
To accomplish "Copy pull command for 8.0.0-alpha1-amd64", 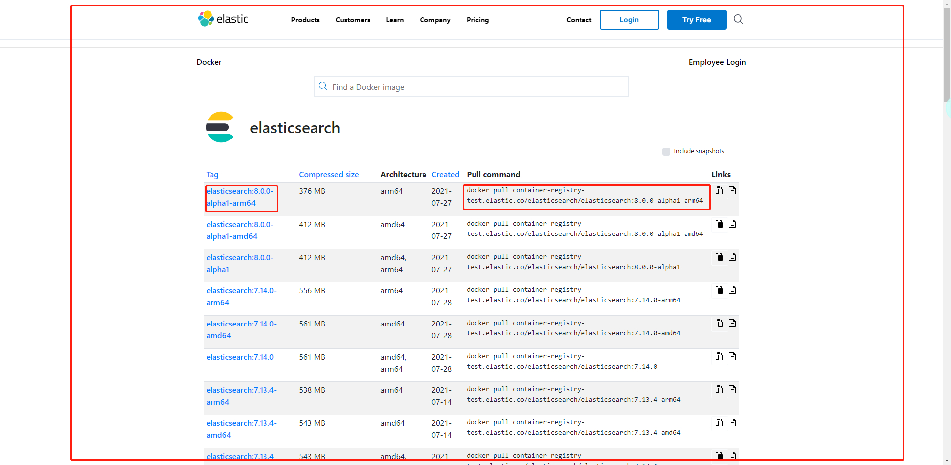I will tap(719, 224).
